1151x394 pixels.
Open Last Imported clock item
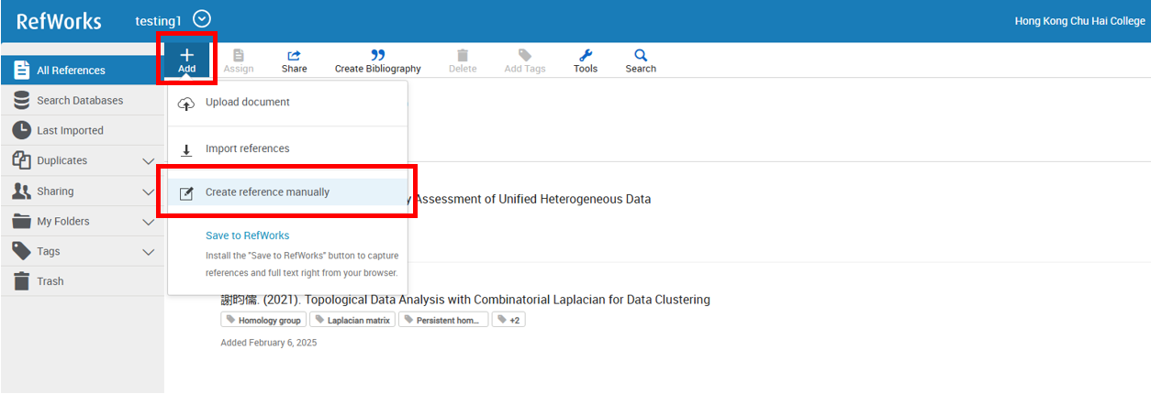70,131
